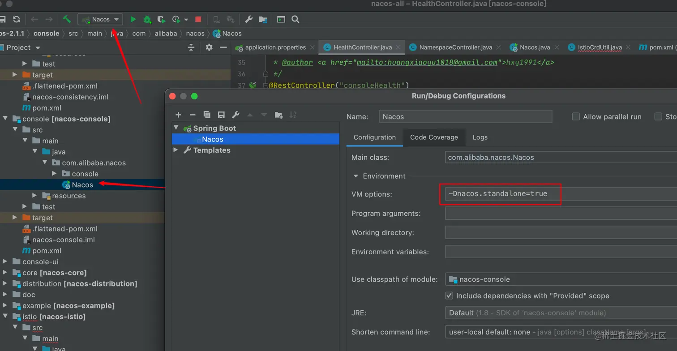The image size is (677, 351).
Task: Close the HealthController.java tab
Action: (398, 47)
